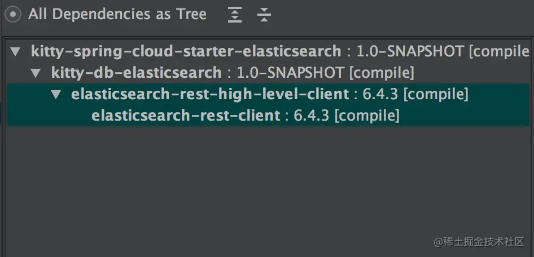534x257 pixels.
Task: Collapse the kitty-spring-cloud-starter-elasticsearch node
Action: [15, 52]
